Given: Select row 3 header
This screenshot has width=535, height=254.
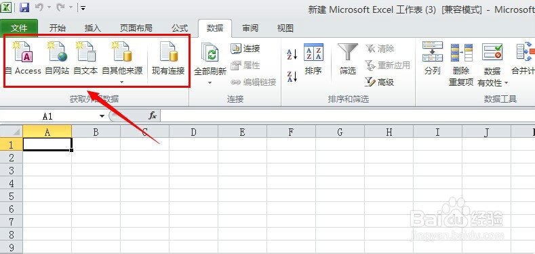Looking at the screenshot, I should (x=12, y=170).
